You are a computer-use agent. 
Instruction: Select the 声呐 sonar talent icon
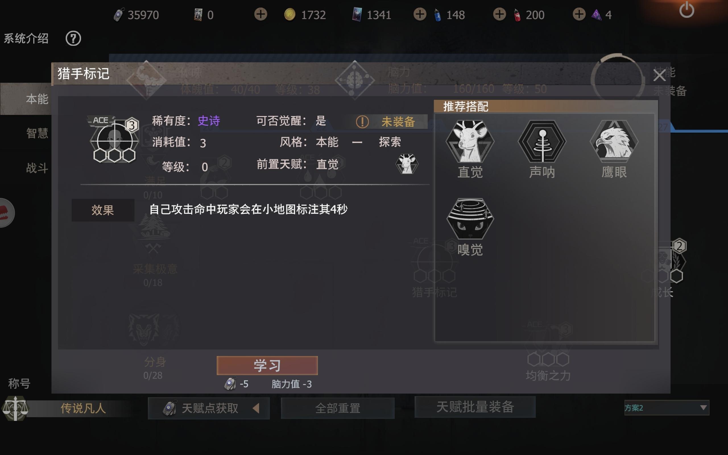542,141
